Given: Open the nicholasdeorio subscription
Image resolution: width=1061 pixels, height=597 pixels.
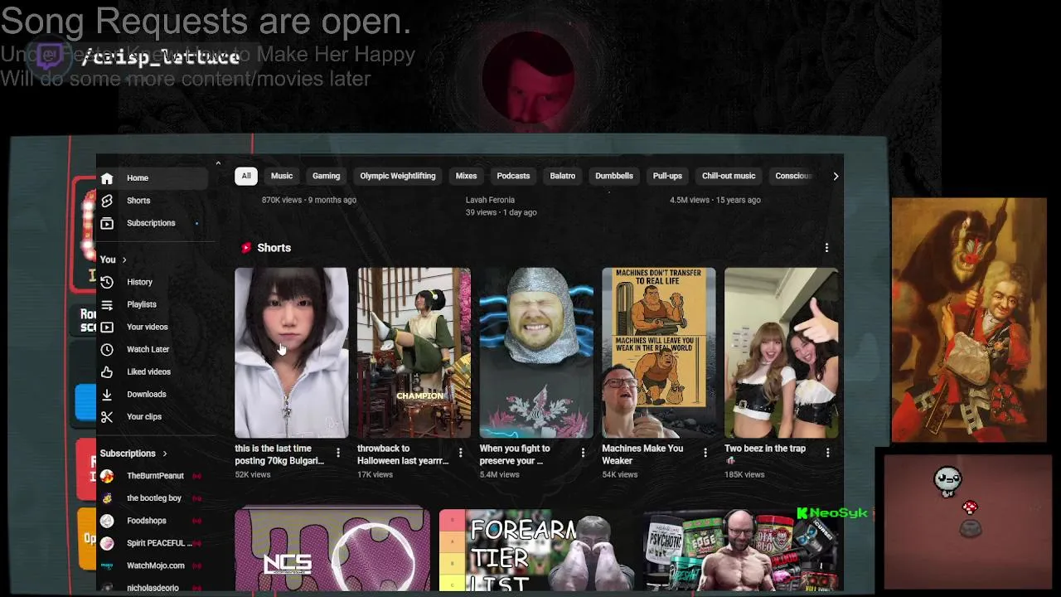Looking at the screenshot, I should (x=153, y=588).
